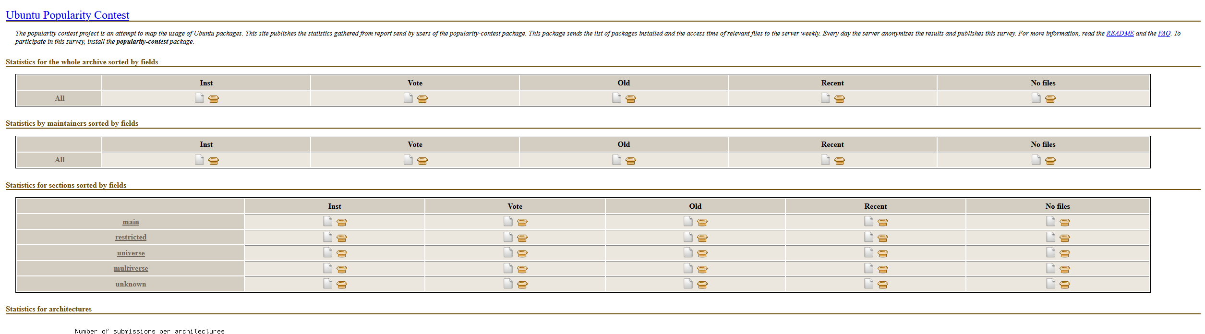Go to the main section link
This screenshot has width=1205, height=334.
coord(131,222)
